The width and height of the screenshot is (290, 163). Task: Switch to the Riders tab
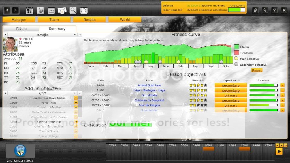click(21, 29)
